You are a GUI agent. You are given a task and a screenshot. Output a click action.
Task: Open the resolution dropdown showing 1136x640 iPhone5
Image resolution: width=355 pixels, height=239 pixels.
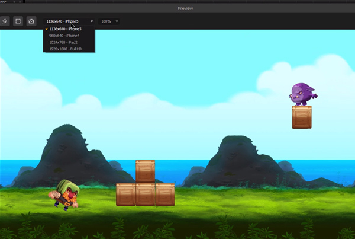click(69, 21)
